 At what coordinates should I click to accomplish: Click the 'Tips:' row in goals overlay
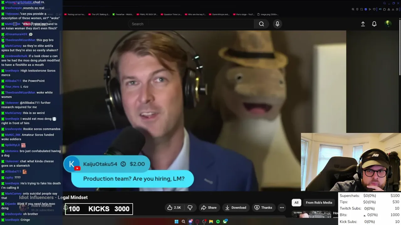[370, 202]
